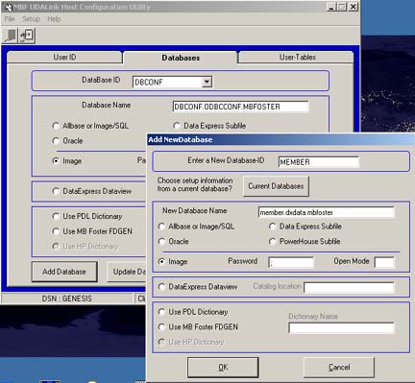Confirm the new database with OK

[x=223, y=368]
